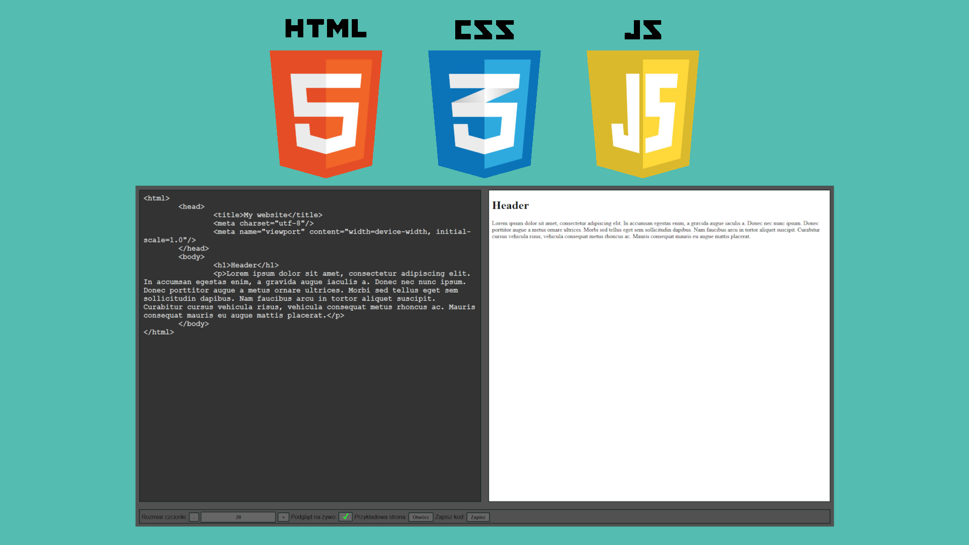Click the HTML5 shield logo

tap(326, 114)
